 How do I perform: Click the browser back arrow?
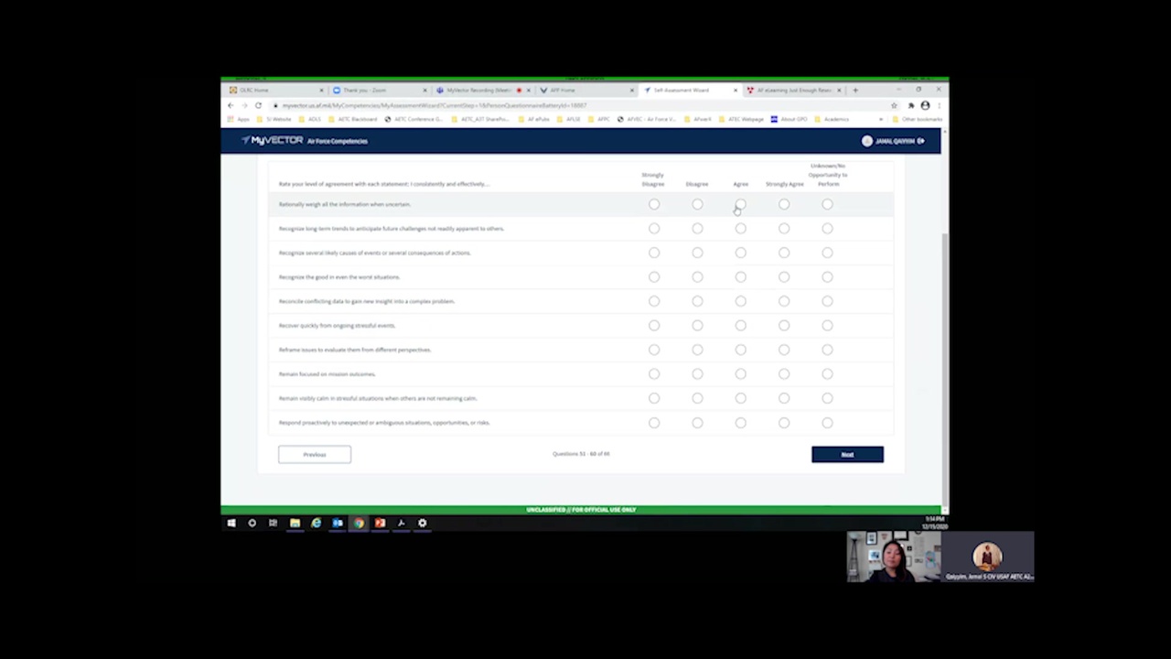point(231,105)
